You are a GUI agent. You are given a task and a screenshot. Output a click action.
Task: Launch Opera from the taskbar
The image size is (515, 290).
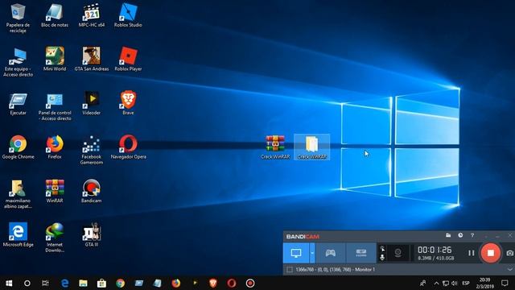pyautogui.click(x=232, y=283)
